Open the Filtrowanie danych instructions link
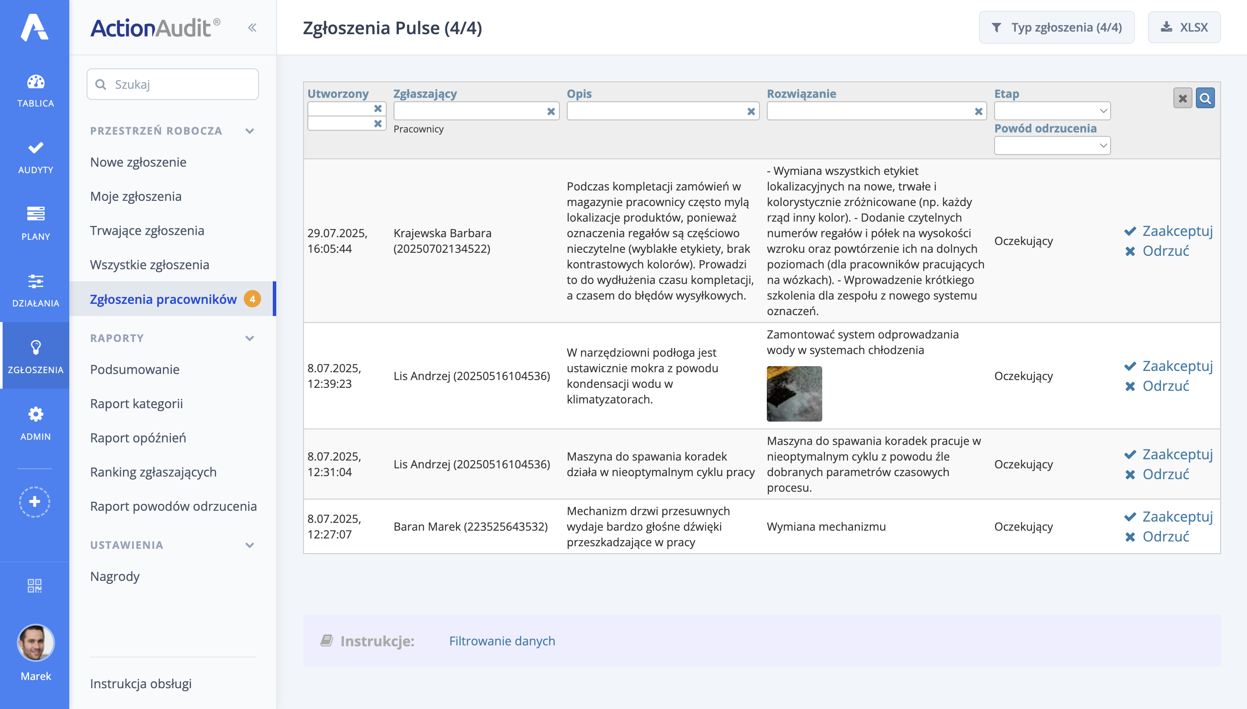1247x709 pixels. pyautogui.click(x=502, y=641)
